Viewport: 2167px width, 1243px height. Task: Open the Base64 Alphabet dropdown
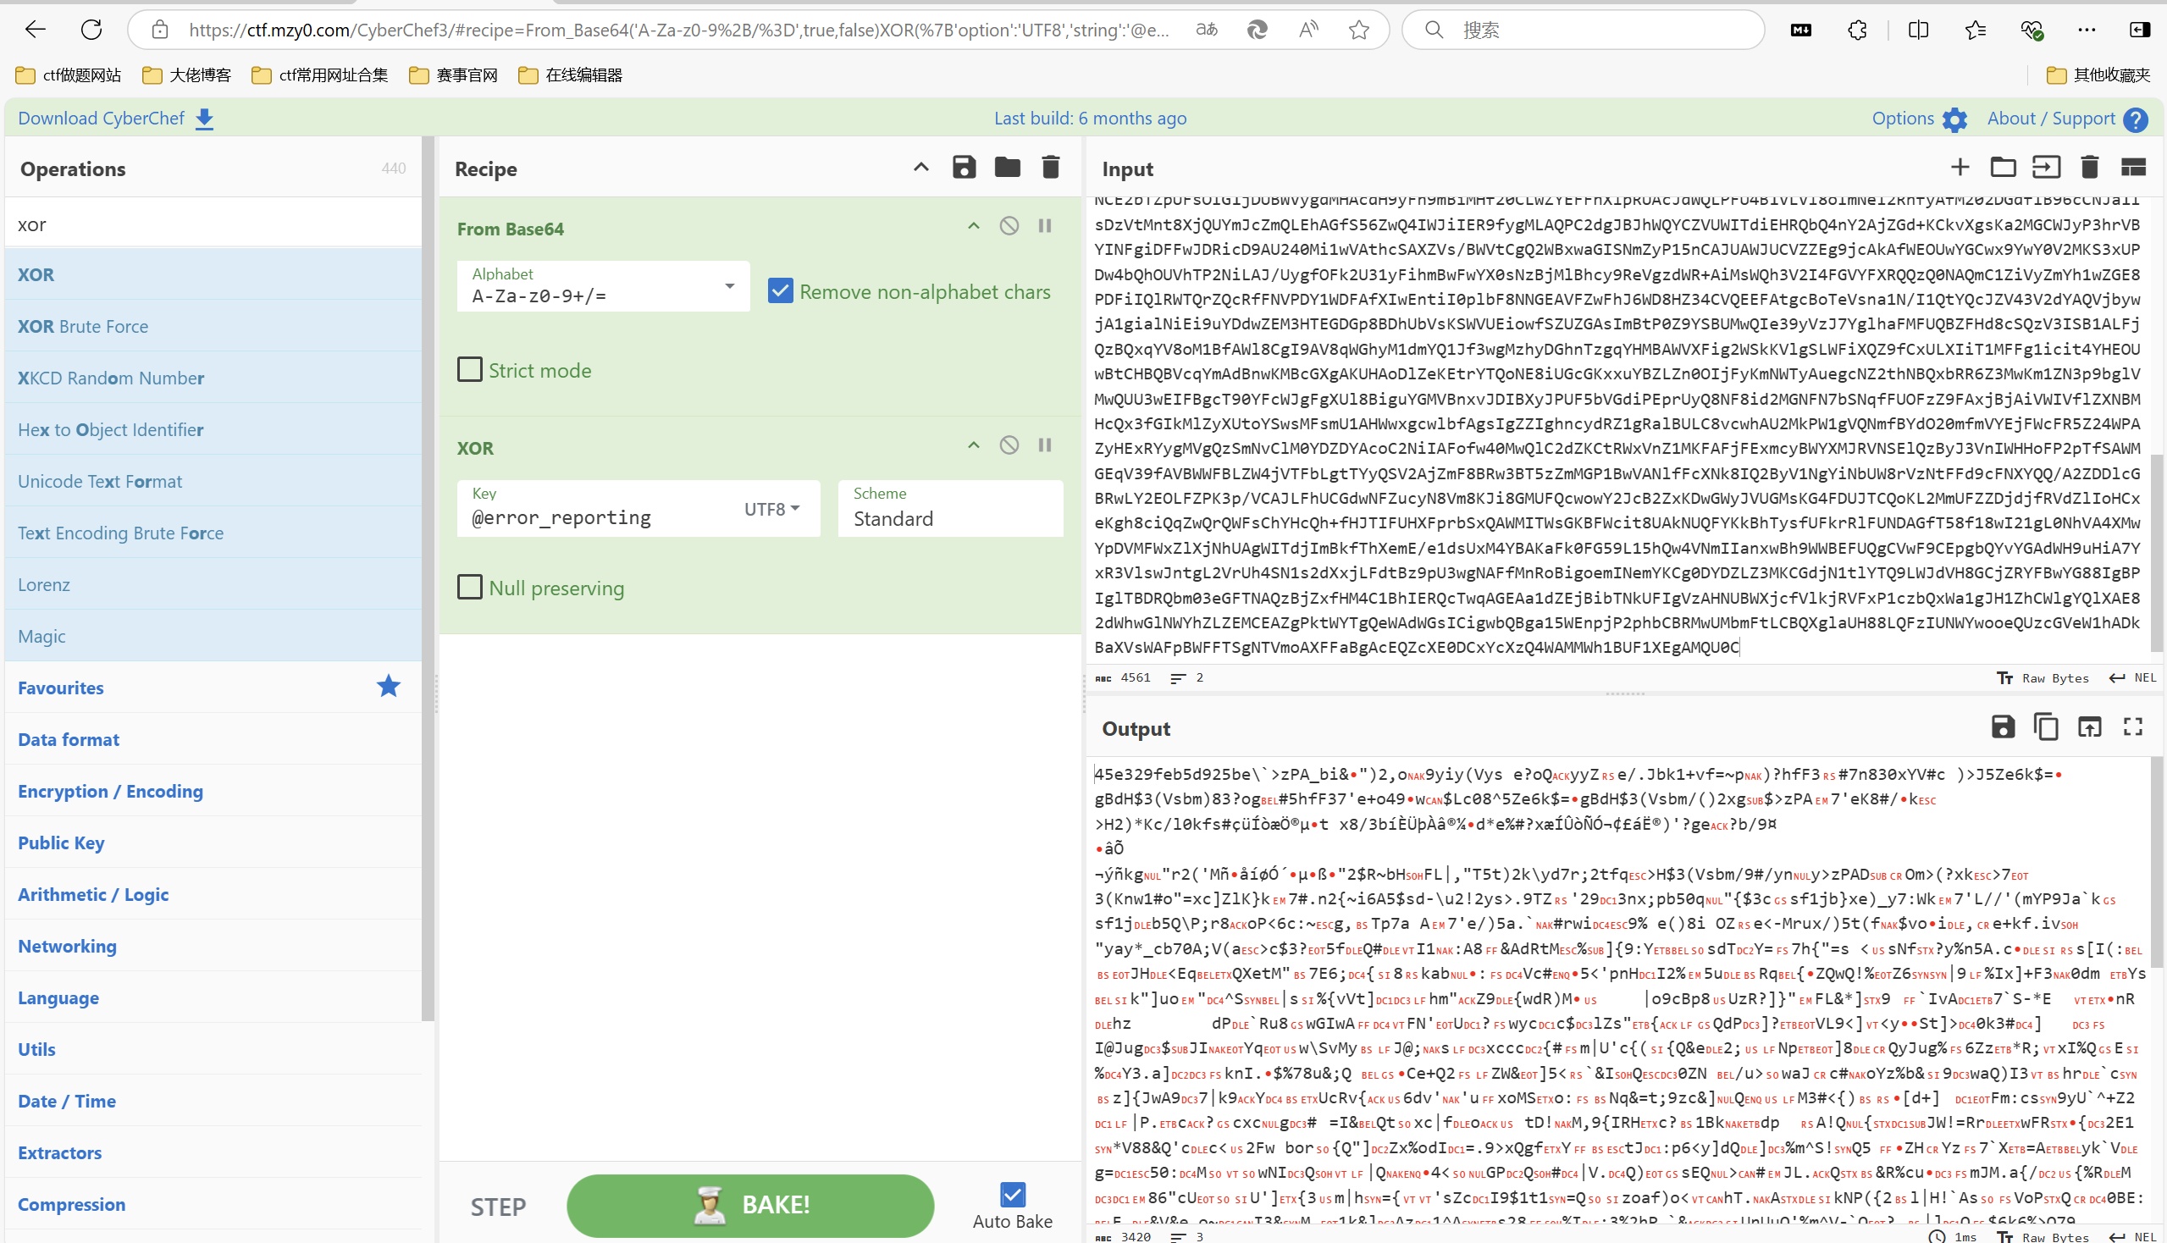point(603,286)
